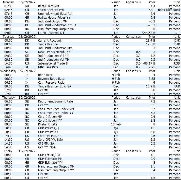Viewport: 181px width, 180px height.
Task: Click prior value '-0.1' for Swiss CPI MM
Action: [152, 174]
